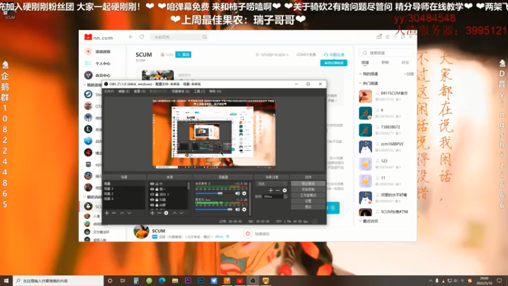
Task: Open OBS 场景集合(S) menu
Action: 180,92
